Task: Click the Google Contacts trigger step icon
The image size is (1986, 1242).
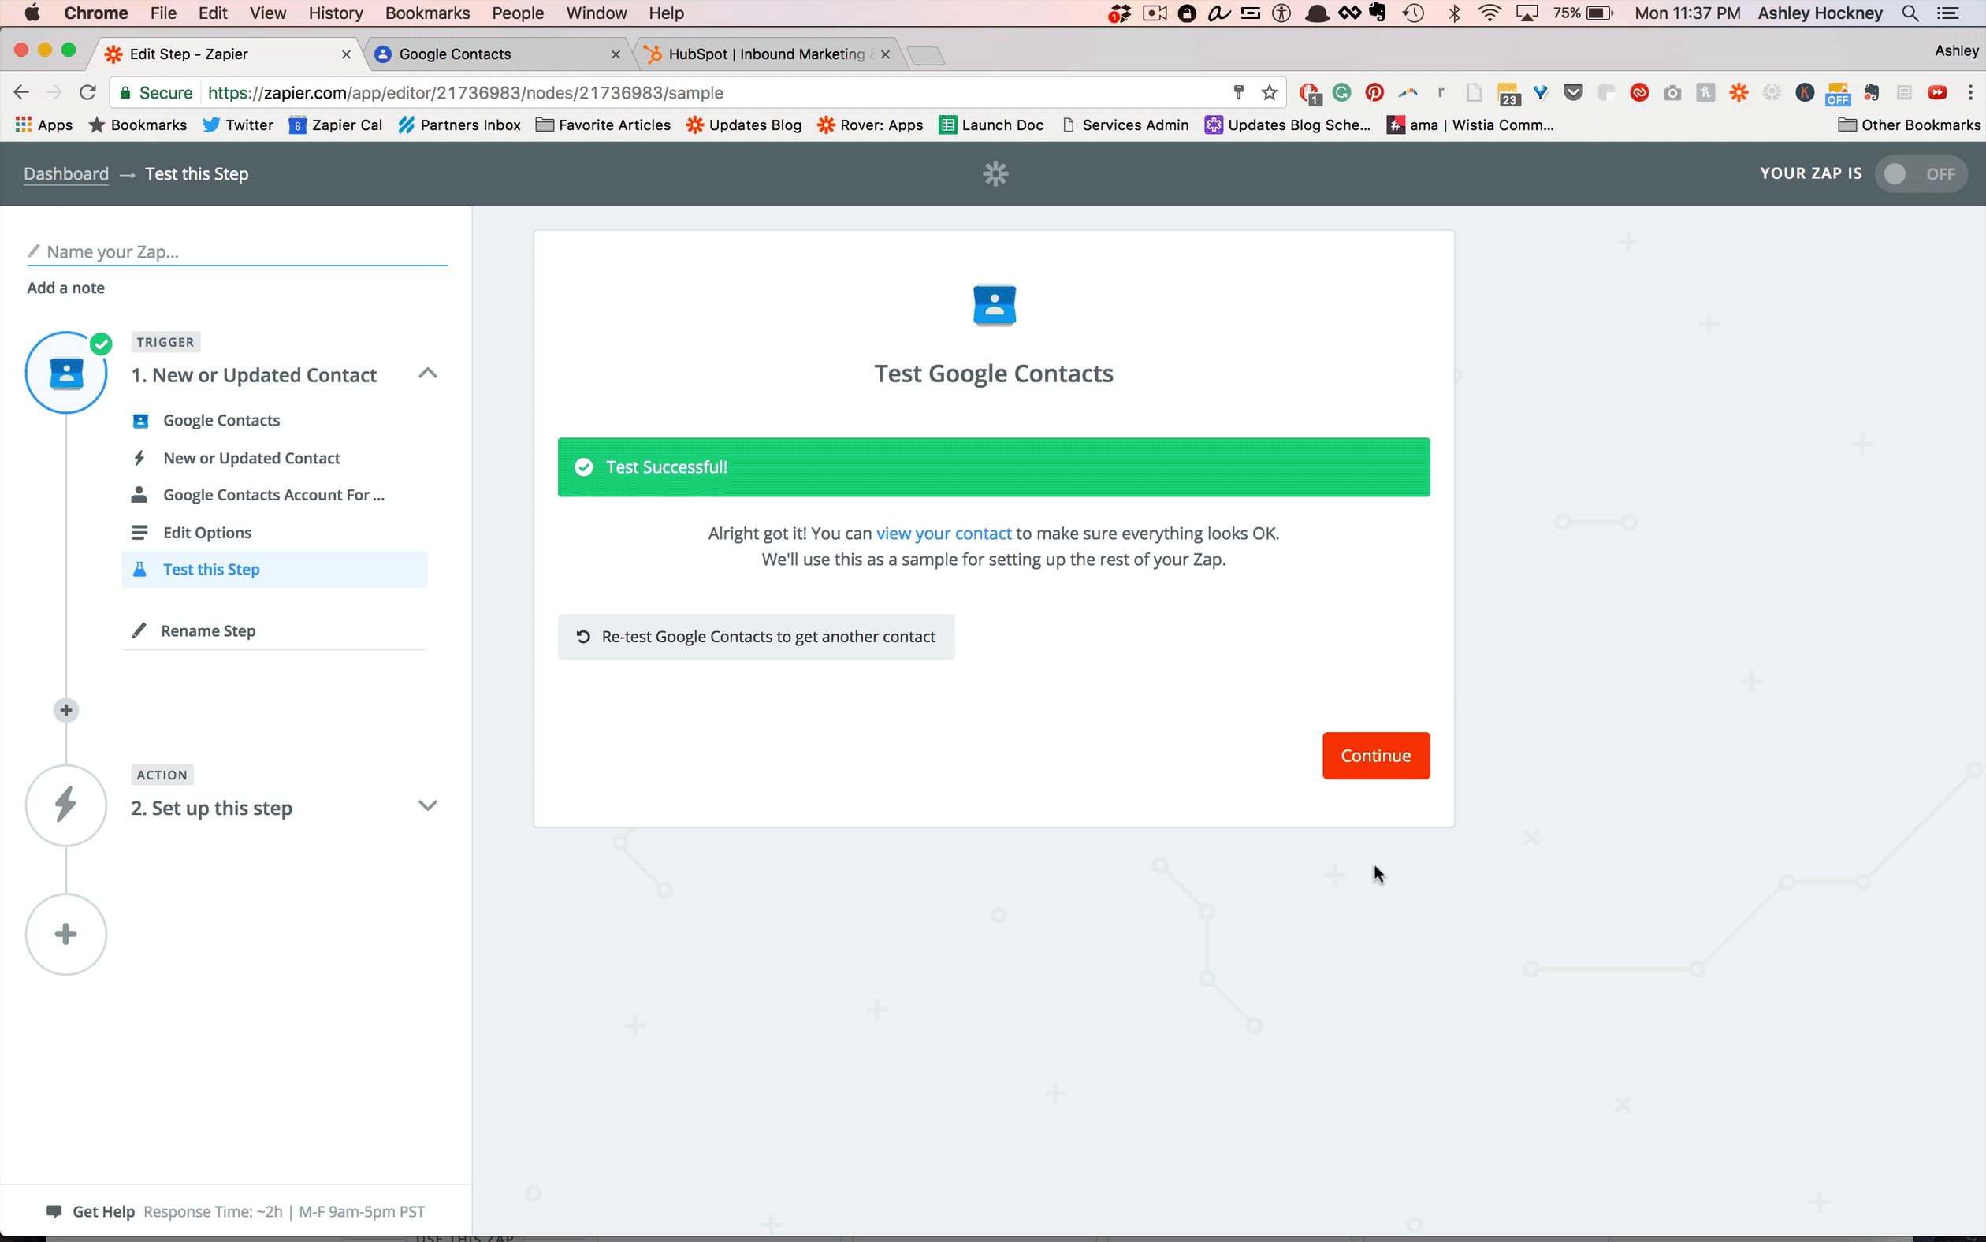Action: point(65,373)
